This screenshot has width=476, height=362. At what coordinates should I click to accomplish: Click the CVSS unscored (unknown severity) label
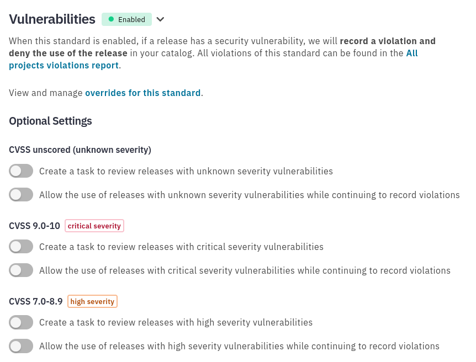(80, 150)
